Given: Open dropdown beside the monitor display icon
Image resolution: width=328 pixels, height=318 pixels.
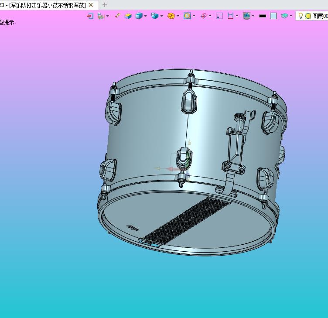Looking at the screenshot, I should [253, 16].
